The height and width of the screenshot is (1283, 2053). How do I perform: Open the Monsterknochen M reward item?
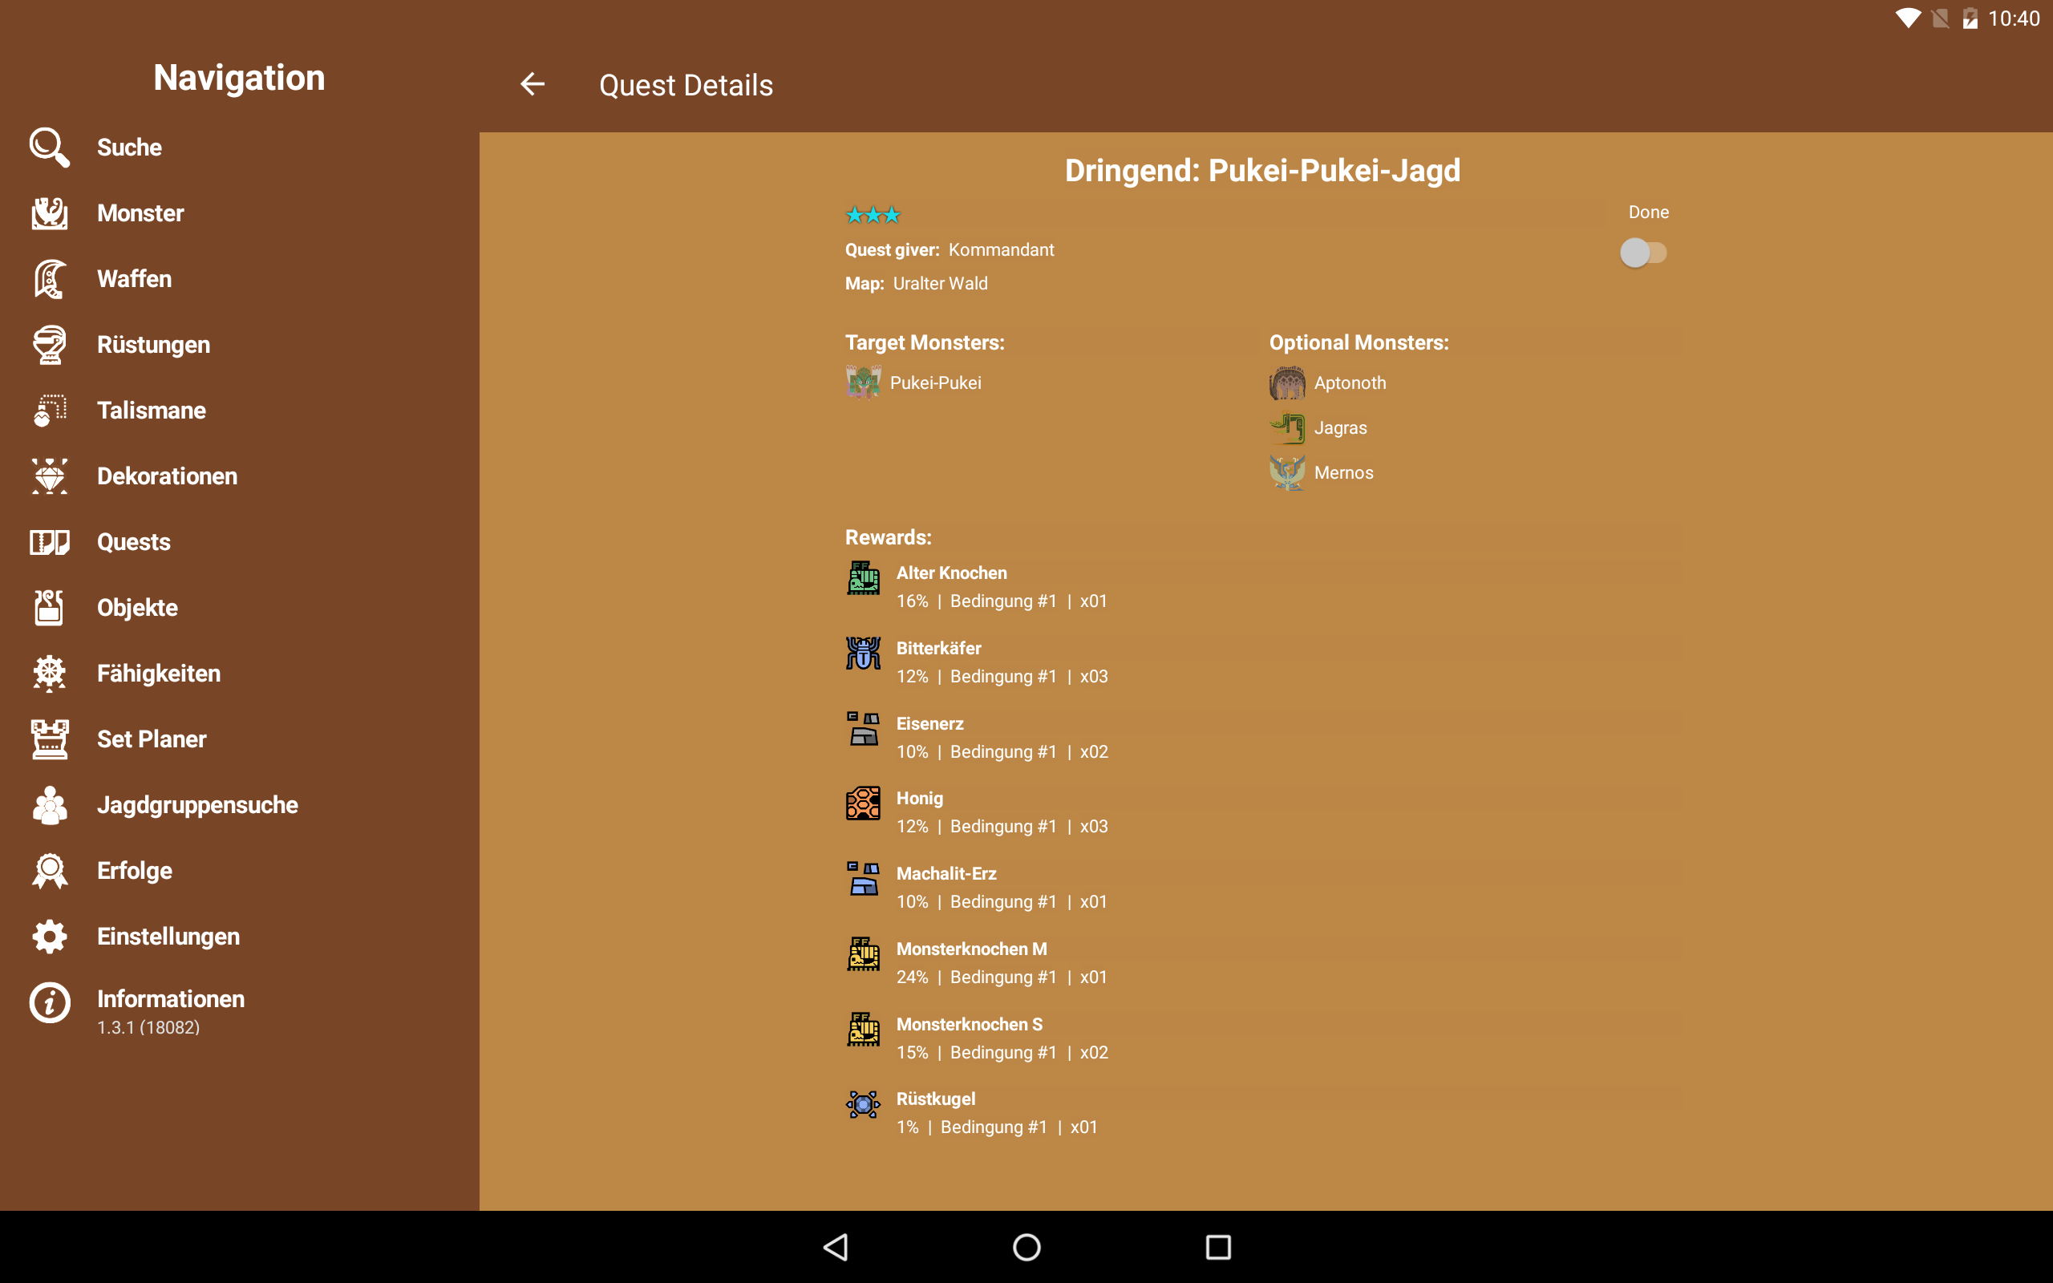[970, 949]
